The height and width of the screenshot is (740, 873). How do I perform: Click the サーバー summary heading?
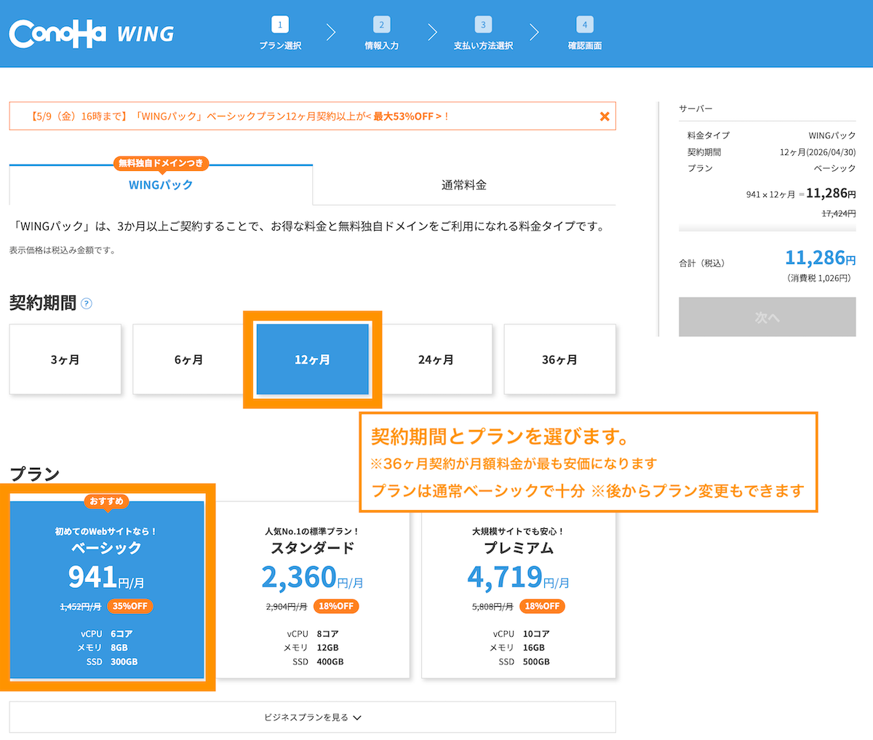point(696,108)
